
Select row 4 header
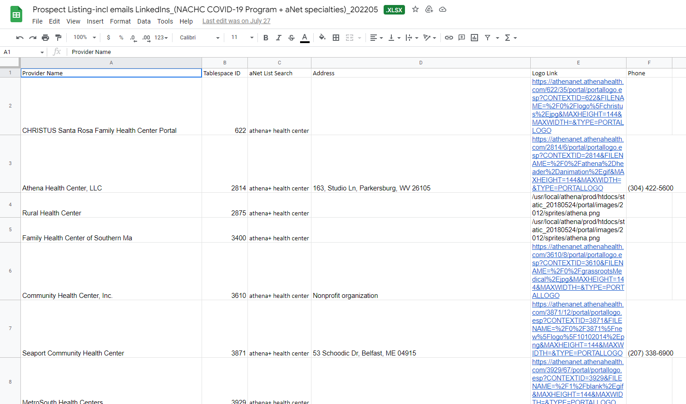(10, 205)
